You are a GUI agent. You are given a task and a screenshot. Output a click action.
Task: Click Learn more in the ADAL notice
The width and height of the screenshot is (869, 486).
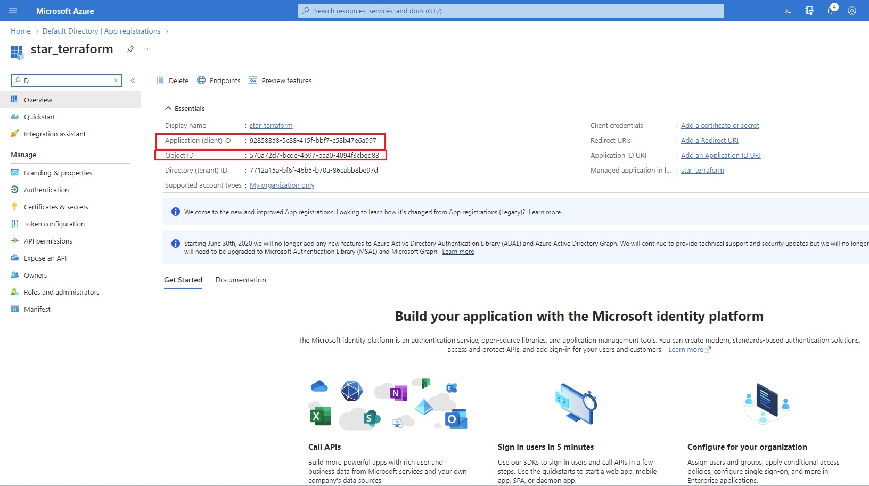pyautogui.click(x=458, y=252)
